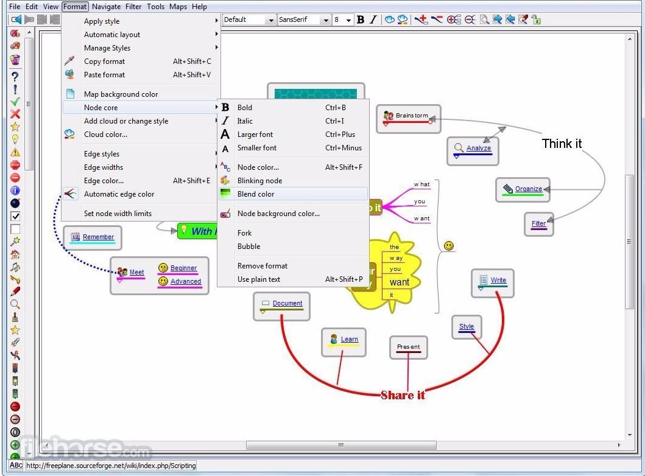Click the padlock encryption icon in toolbar
645x476 pixels.
(x=536, y=19)
